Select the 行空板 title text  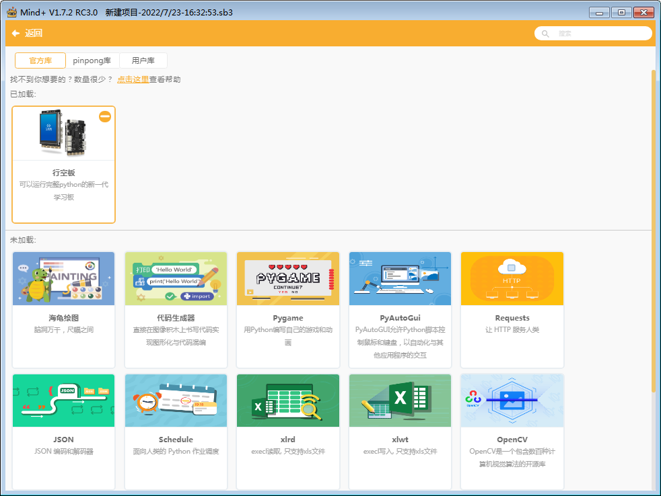pos(64,173)
